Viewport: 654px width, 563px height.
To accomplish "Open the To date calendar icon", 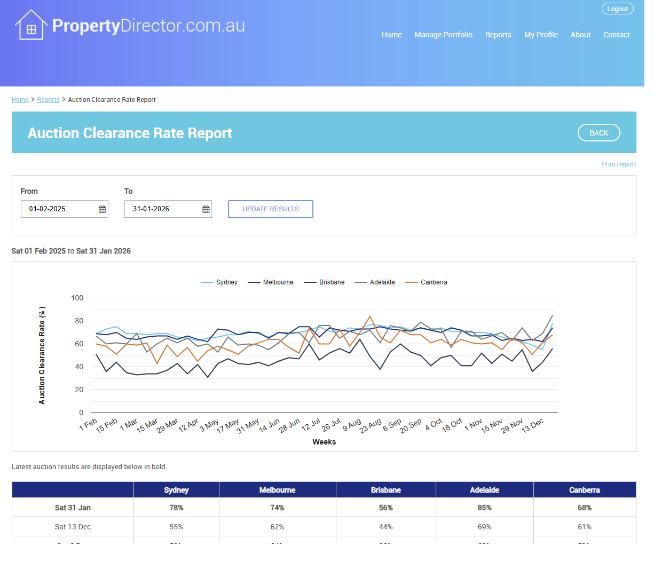I will [x=206, y=209].
